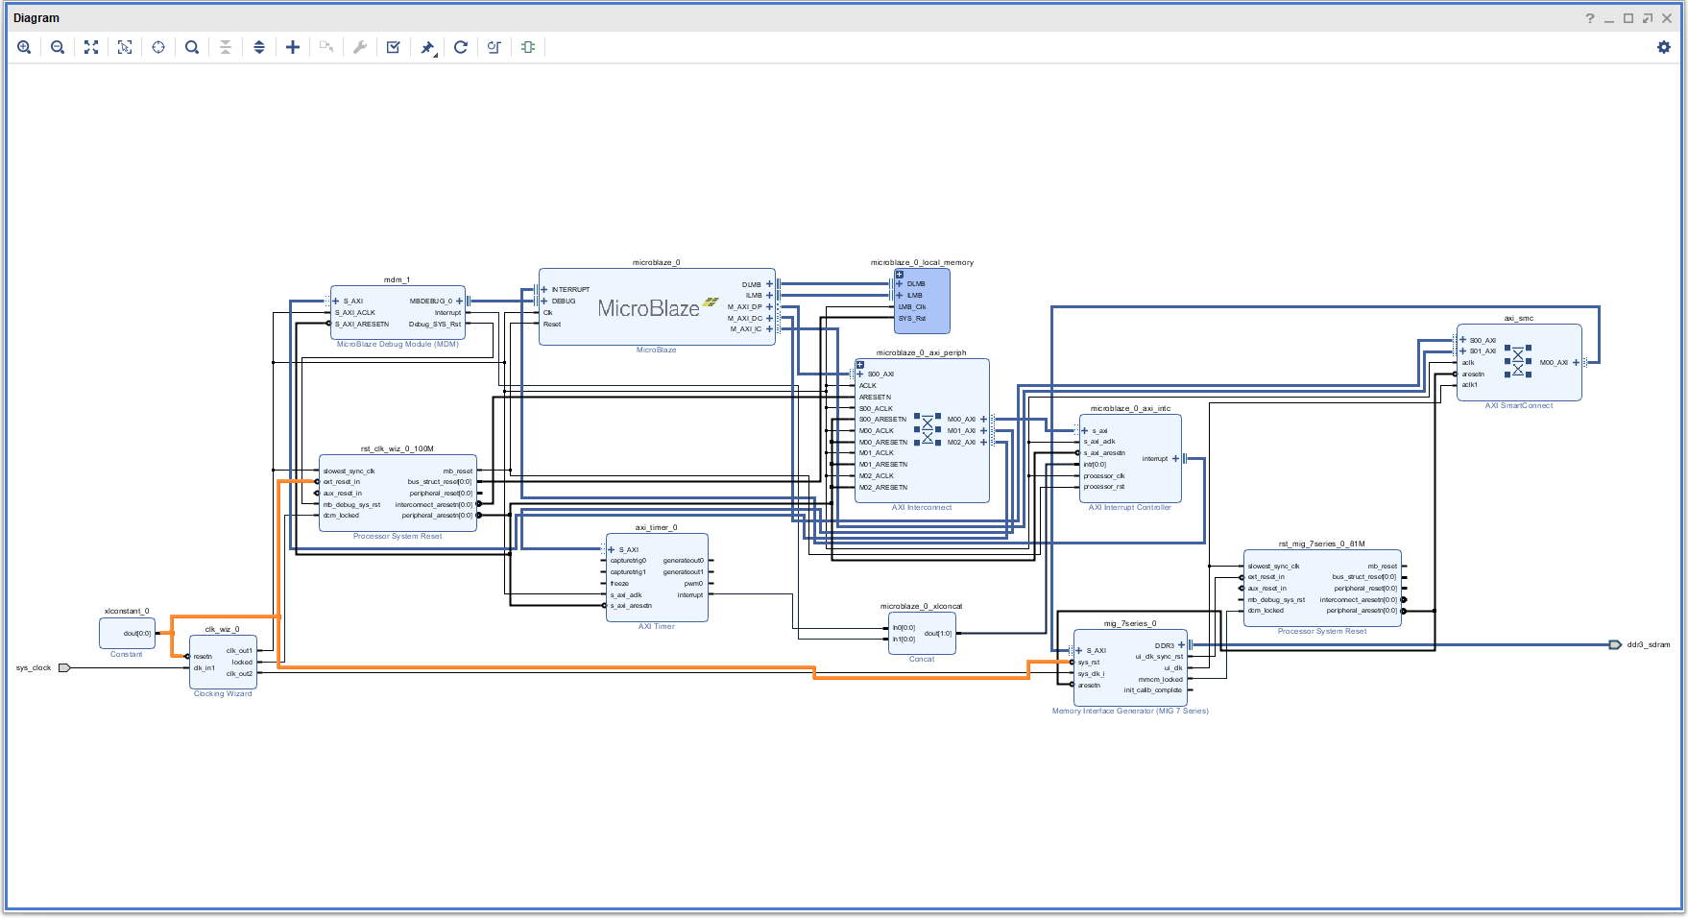
Task: Toggle the Expand All toolbar icon
Action: 259,47
